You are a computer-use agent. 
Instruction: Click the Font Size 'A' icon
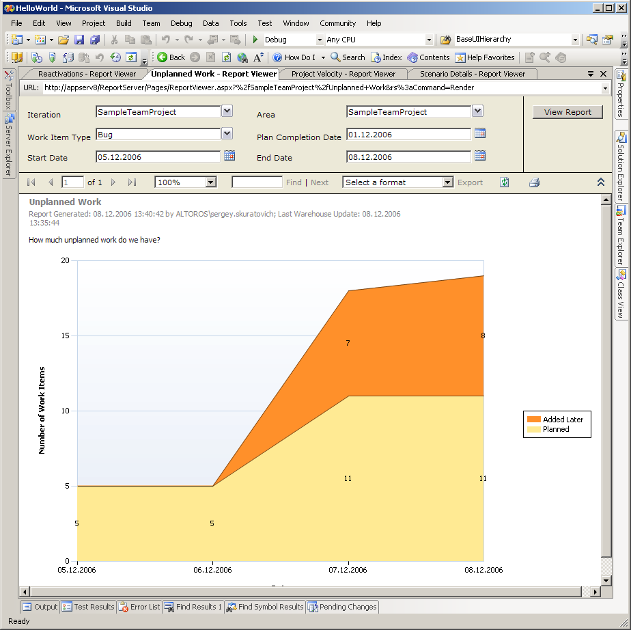point(258,57)
